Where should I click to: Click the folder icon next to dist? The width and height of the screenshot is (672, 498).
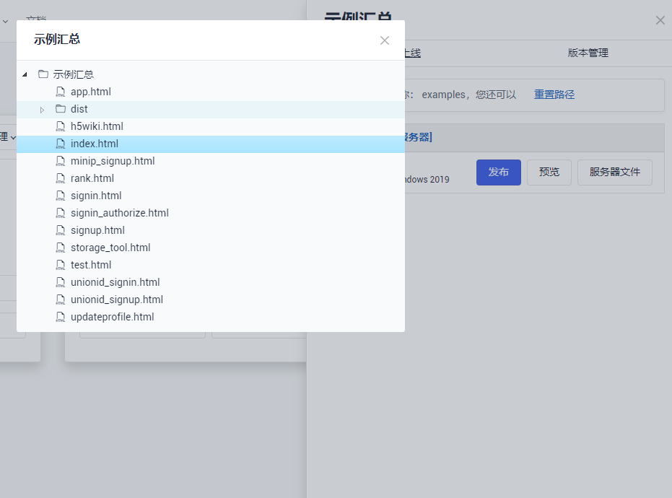(61, 109)
